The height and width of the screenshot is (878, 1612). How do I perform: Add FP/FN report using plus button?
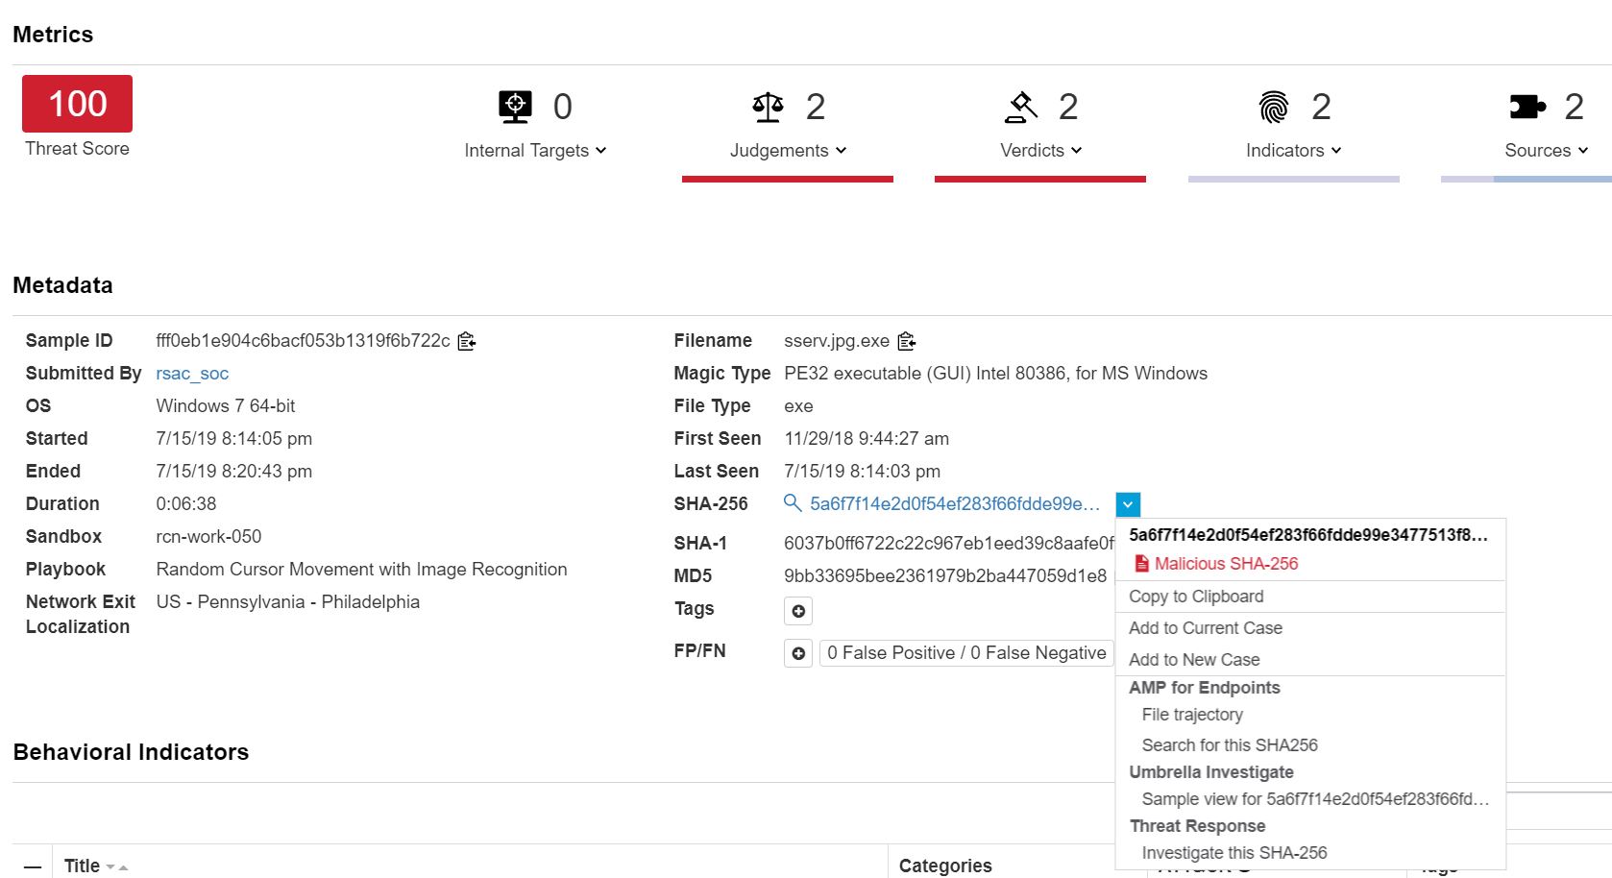click(798, 653)
